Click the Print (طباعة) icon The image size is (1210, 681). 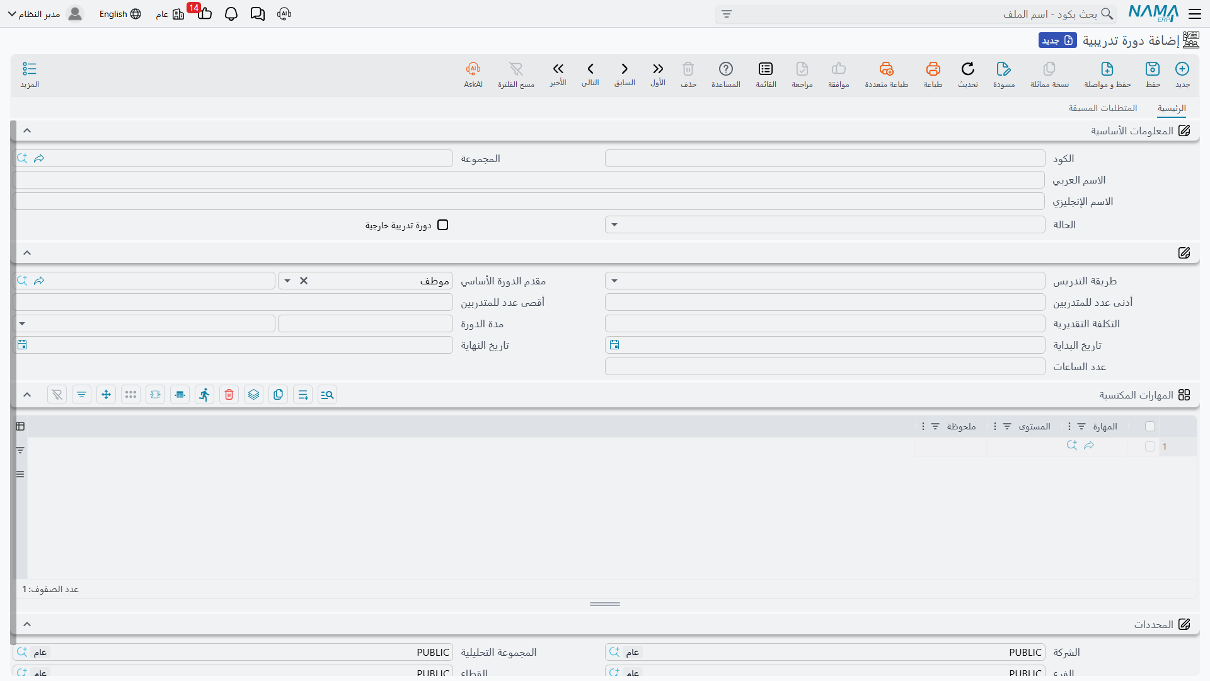pyautogui.click(x=933, y=69)
